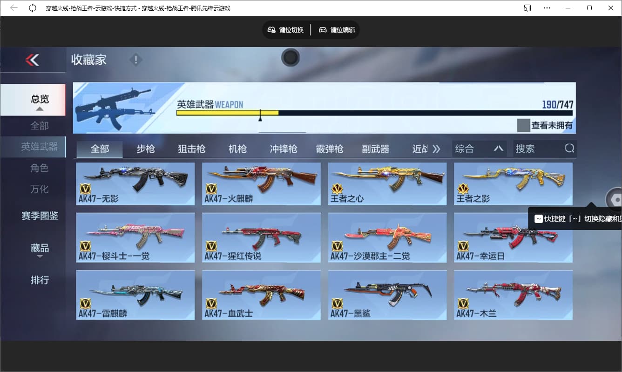Click the 键位切换 gamepad button
The height and width of the screenshot is (372, 622).
click(286, 30)
